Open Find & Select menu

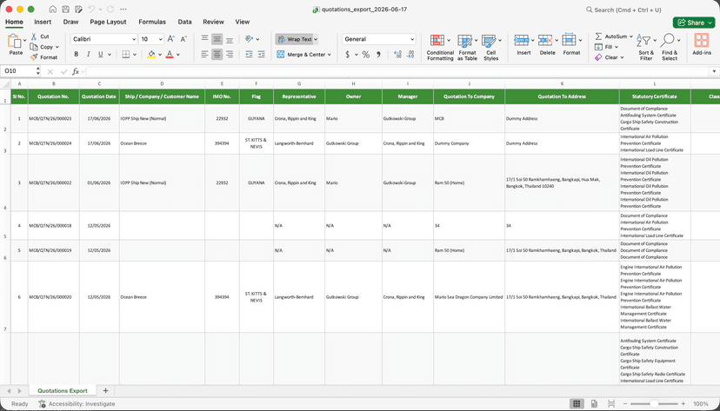670,47
